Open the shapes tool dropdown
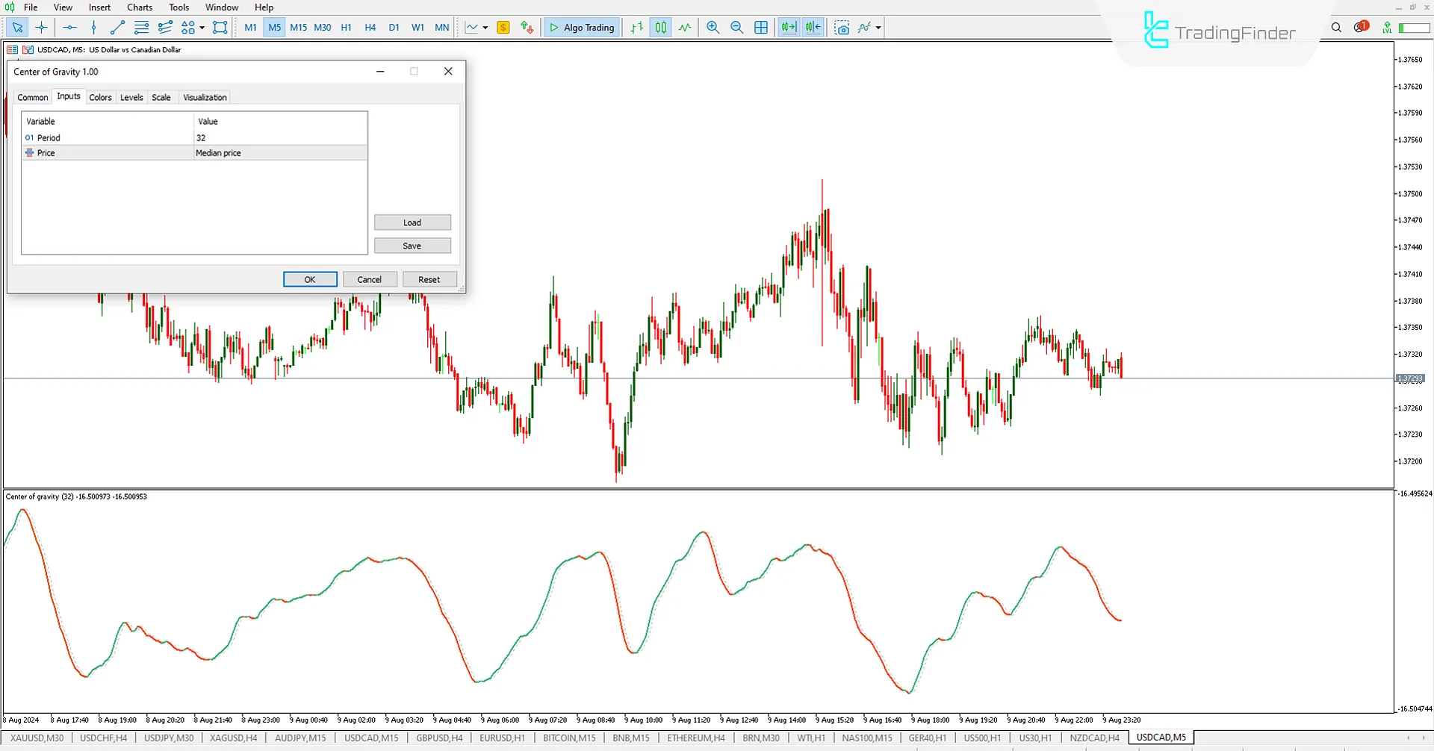 202,27
